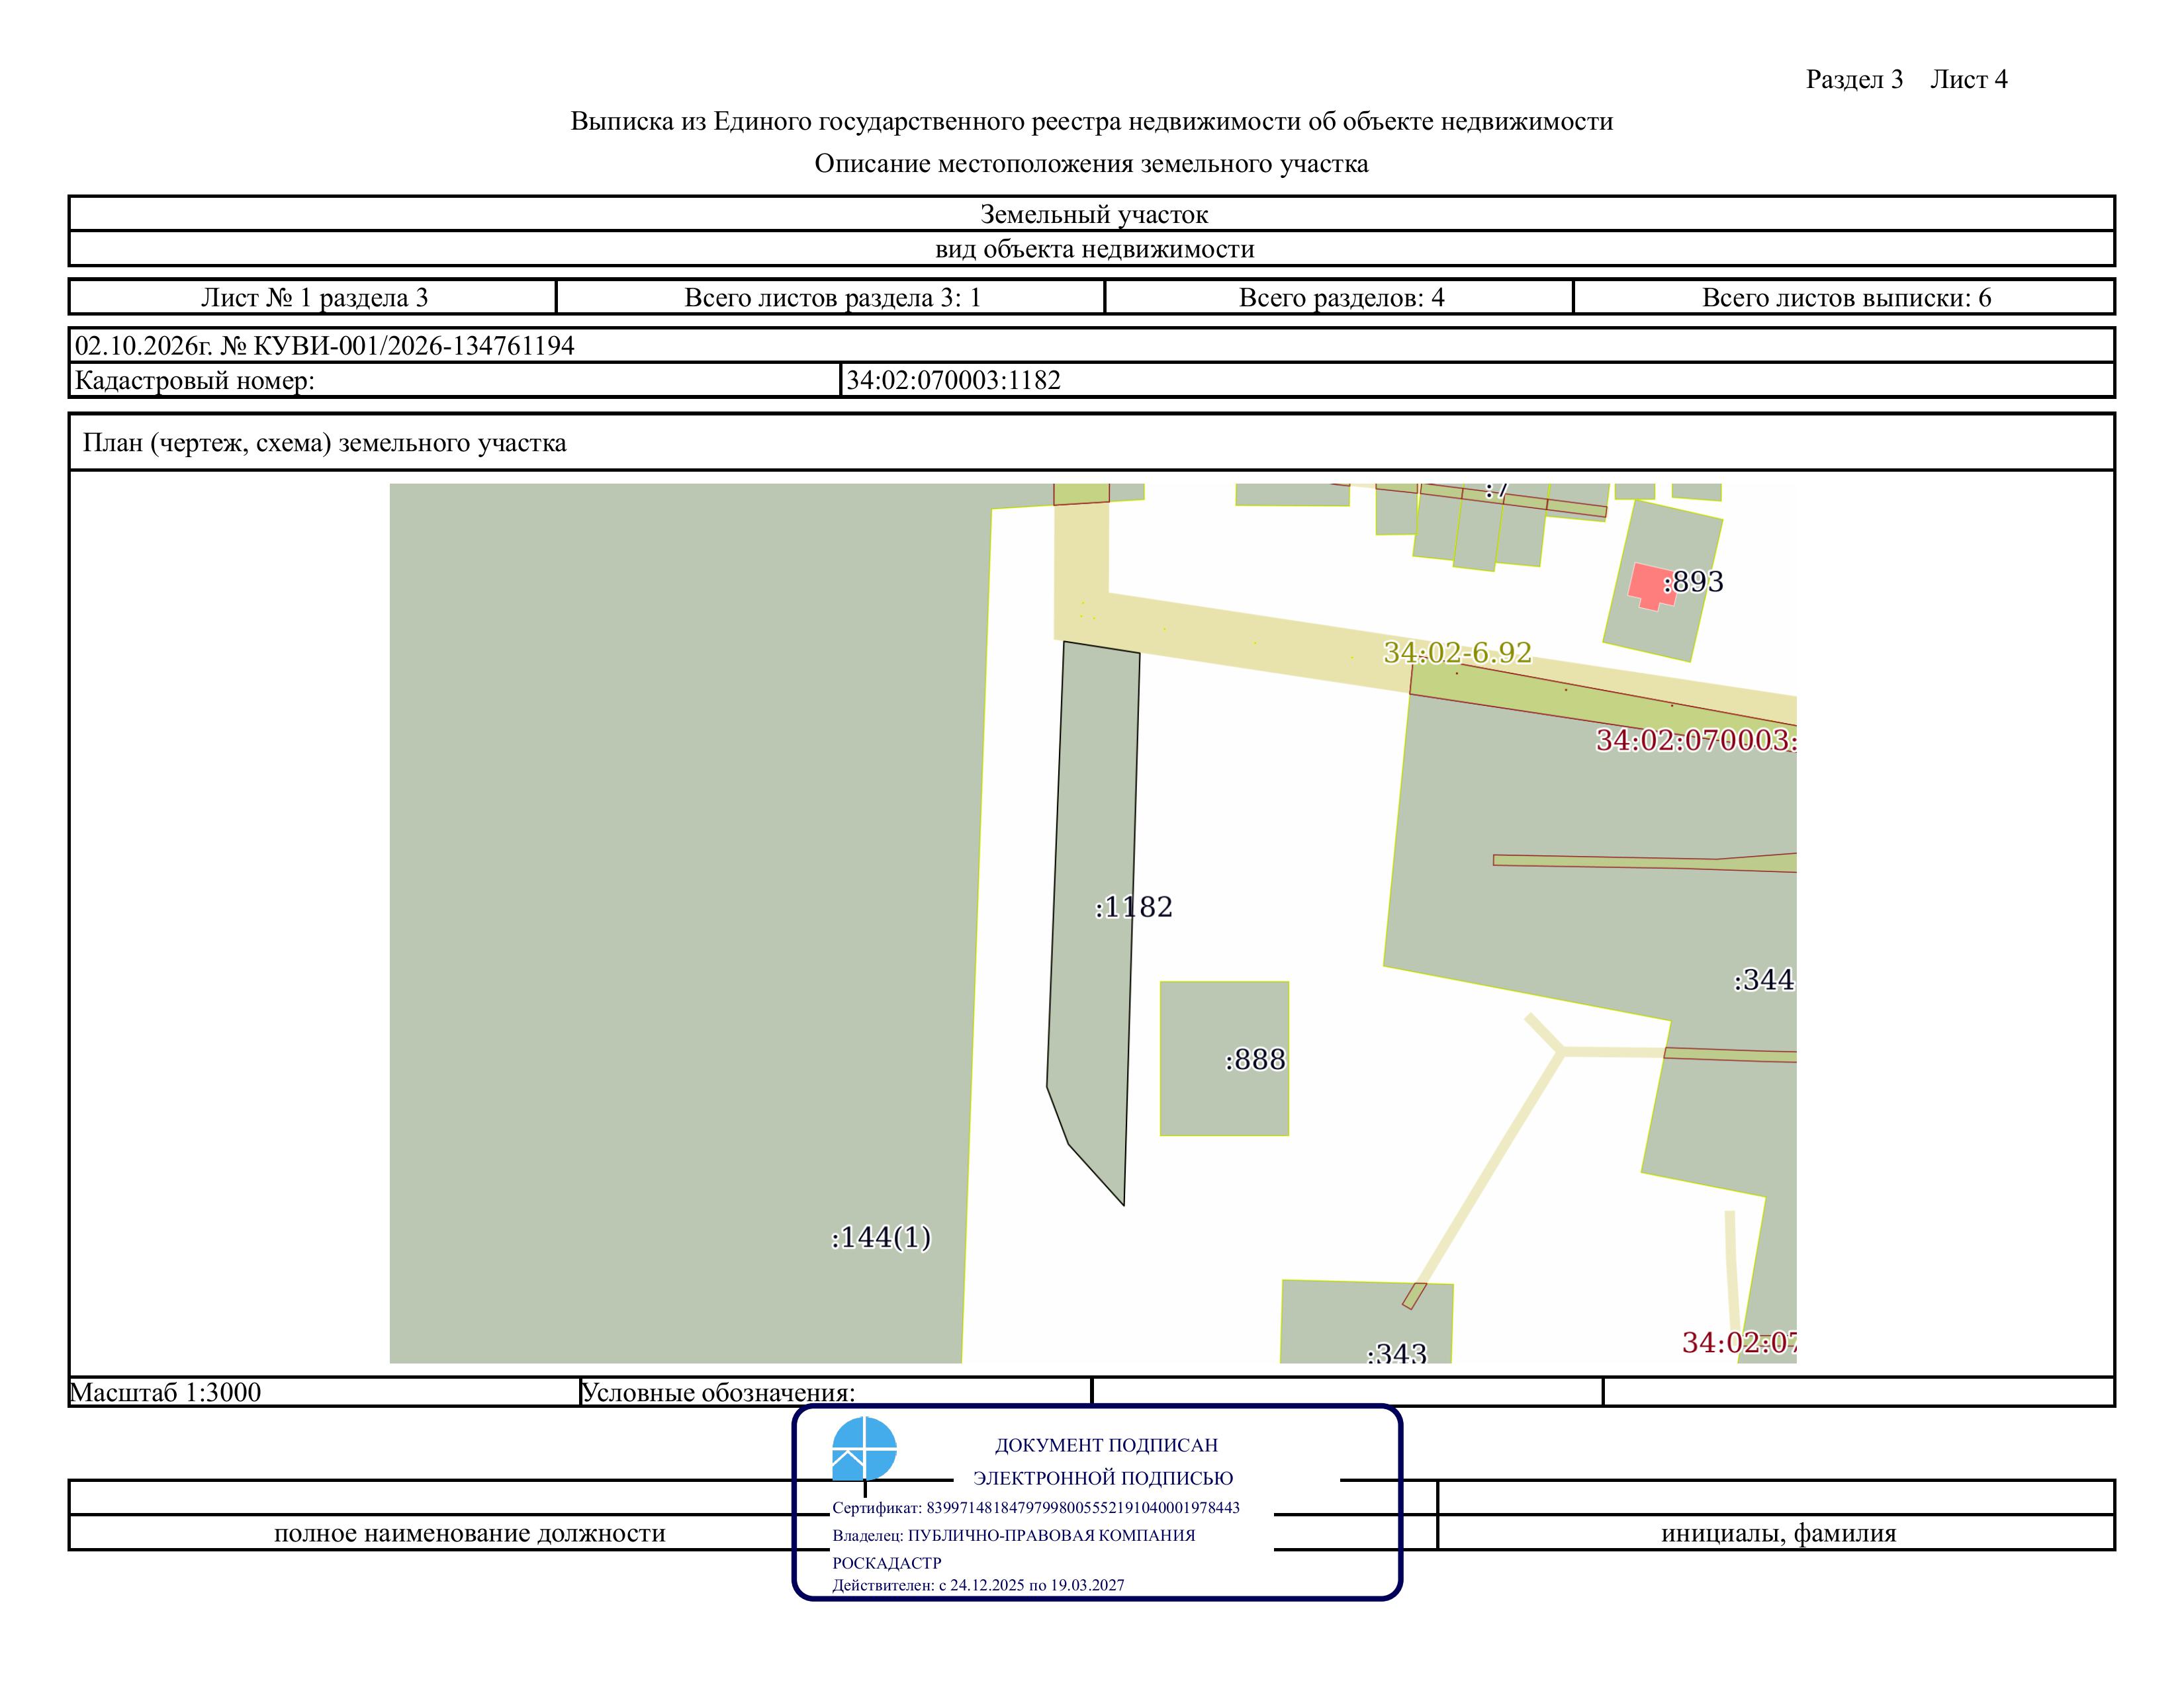Click 'План (чертеж, схема) земельного участка' heading
The height and width of the screenshot is (1687, 2184).
click(324, 443)
